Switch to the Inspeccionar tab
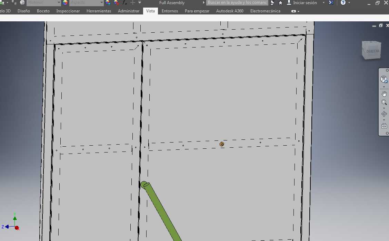This screenshot has height=241, width=389. [68, 11]
